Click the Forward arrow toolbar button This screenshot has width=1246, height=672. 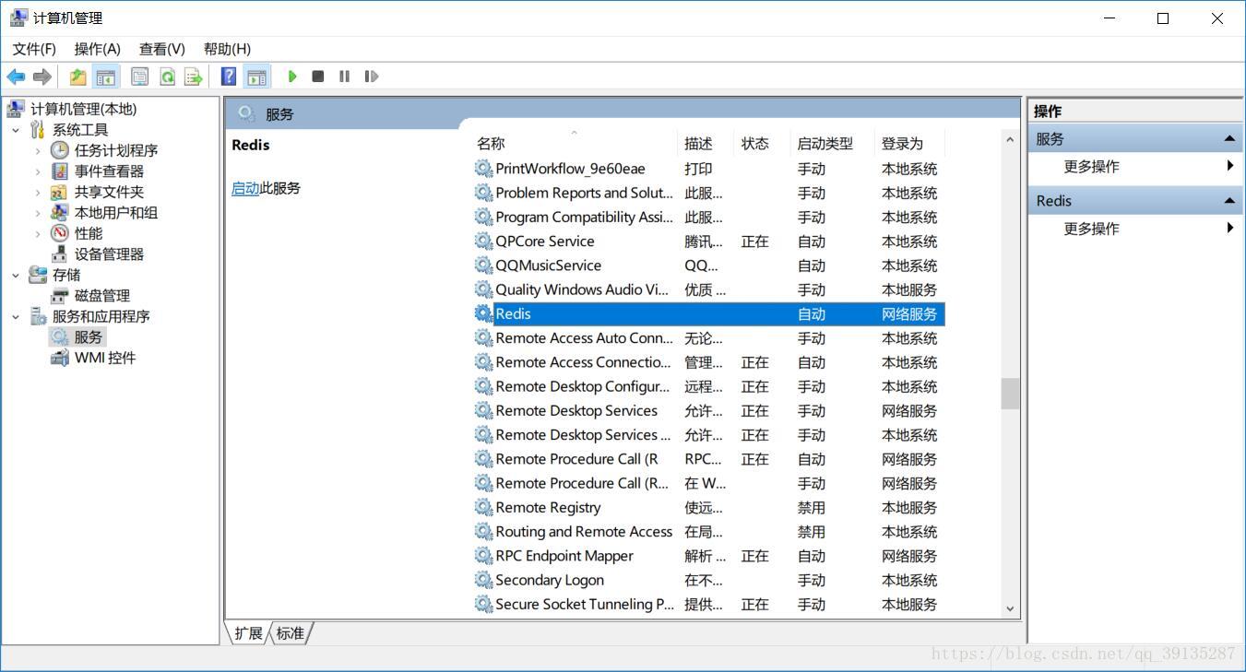(42, 77)
